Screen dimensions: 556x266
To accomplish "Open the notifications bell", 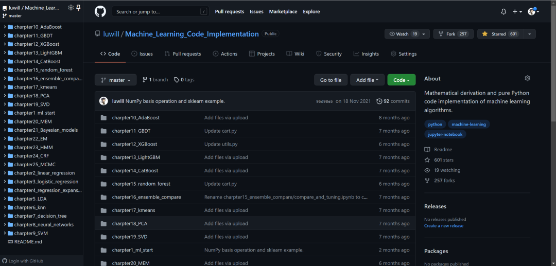I will pyautogui.click(x=503, y=12).
